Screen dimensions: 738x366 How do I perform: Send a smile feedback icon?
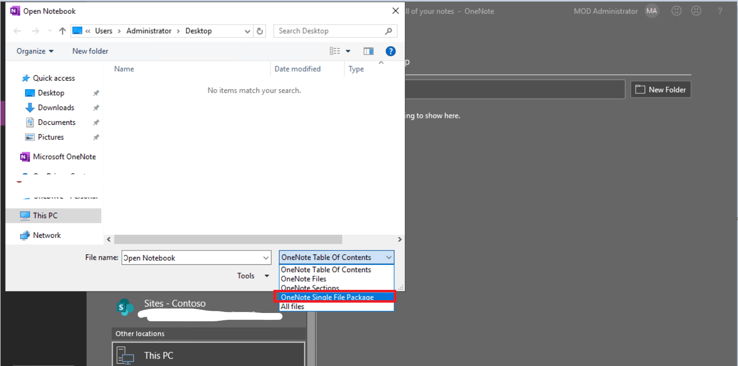coord(677,11)
